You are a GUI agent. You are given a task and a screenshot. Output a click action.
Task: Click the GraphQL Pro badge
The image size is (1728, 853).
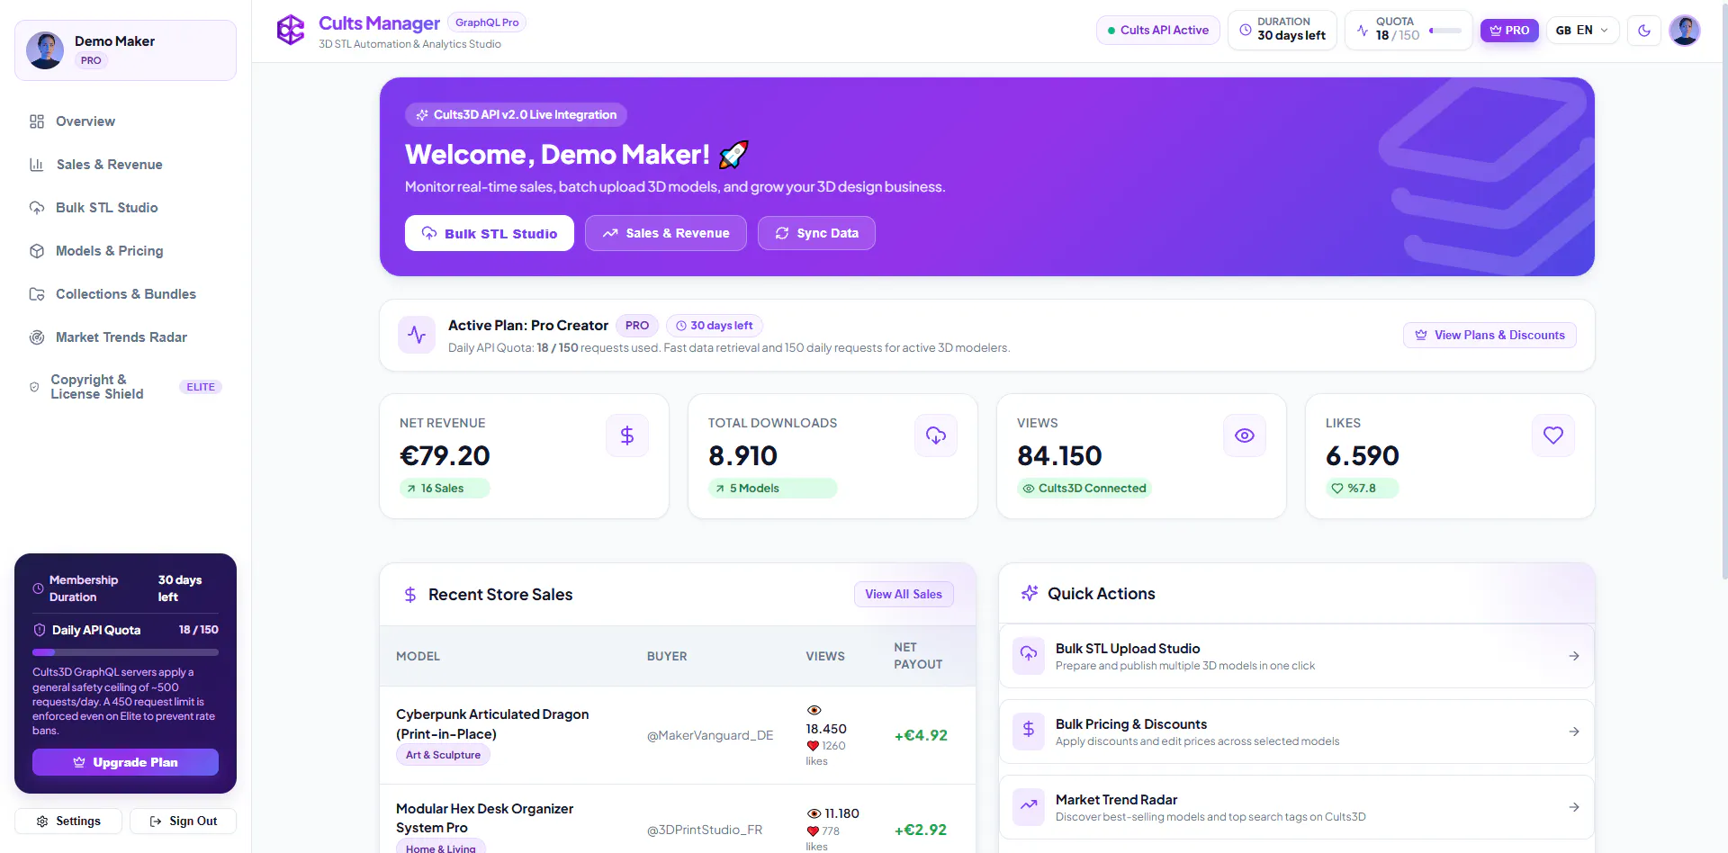(487, 22)
